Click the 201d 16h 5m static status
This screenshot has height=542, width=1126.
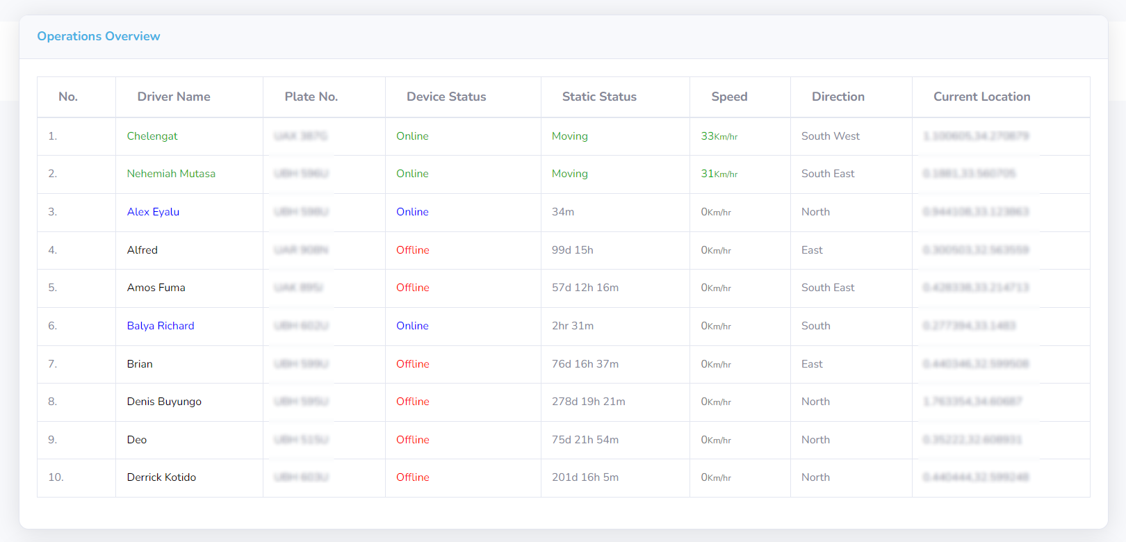click(585, 477)
